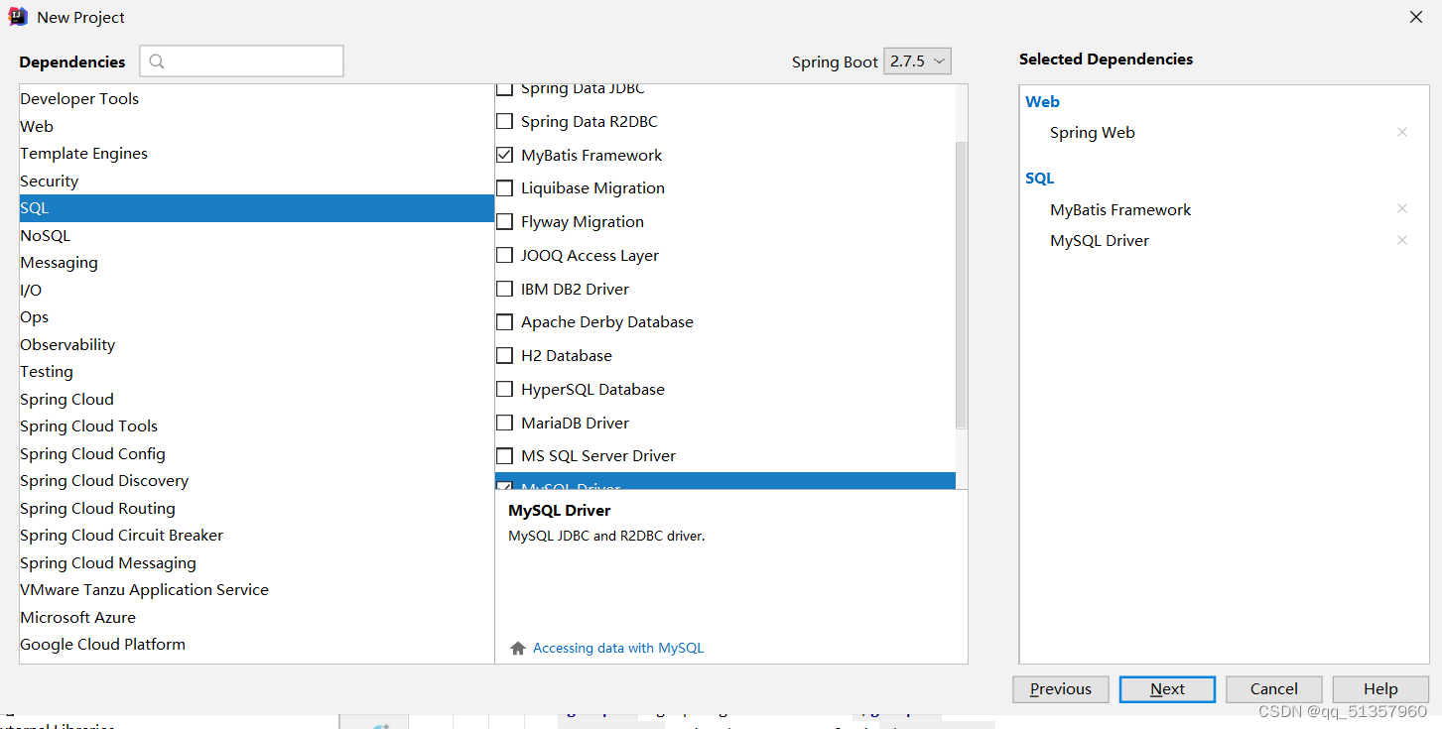Select the Developer Tools category

click(x=256, y=98)
